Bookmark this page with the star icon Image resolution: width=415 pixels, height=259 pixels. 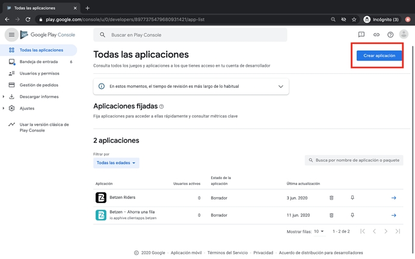pos(354,19)
